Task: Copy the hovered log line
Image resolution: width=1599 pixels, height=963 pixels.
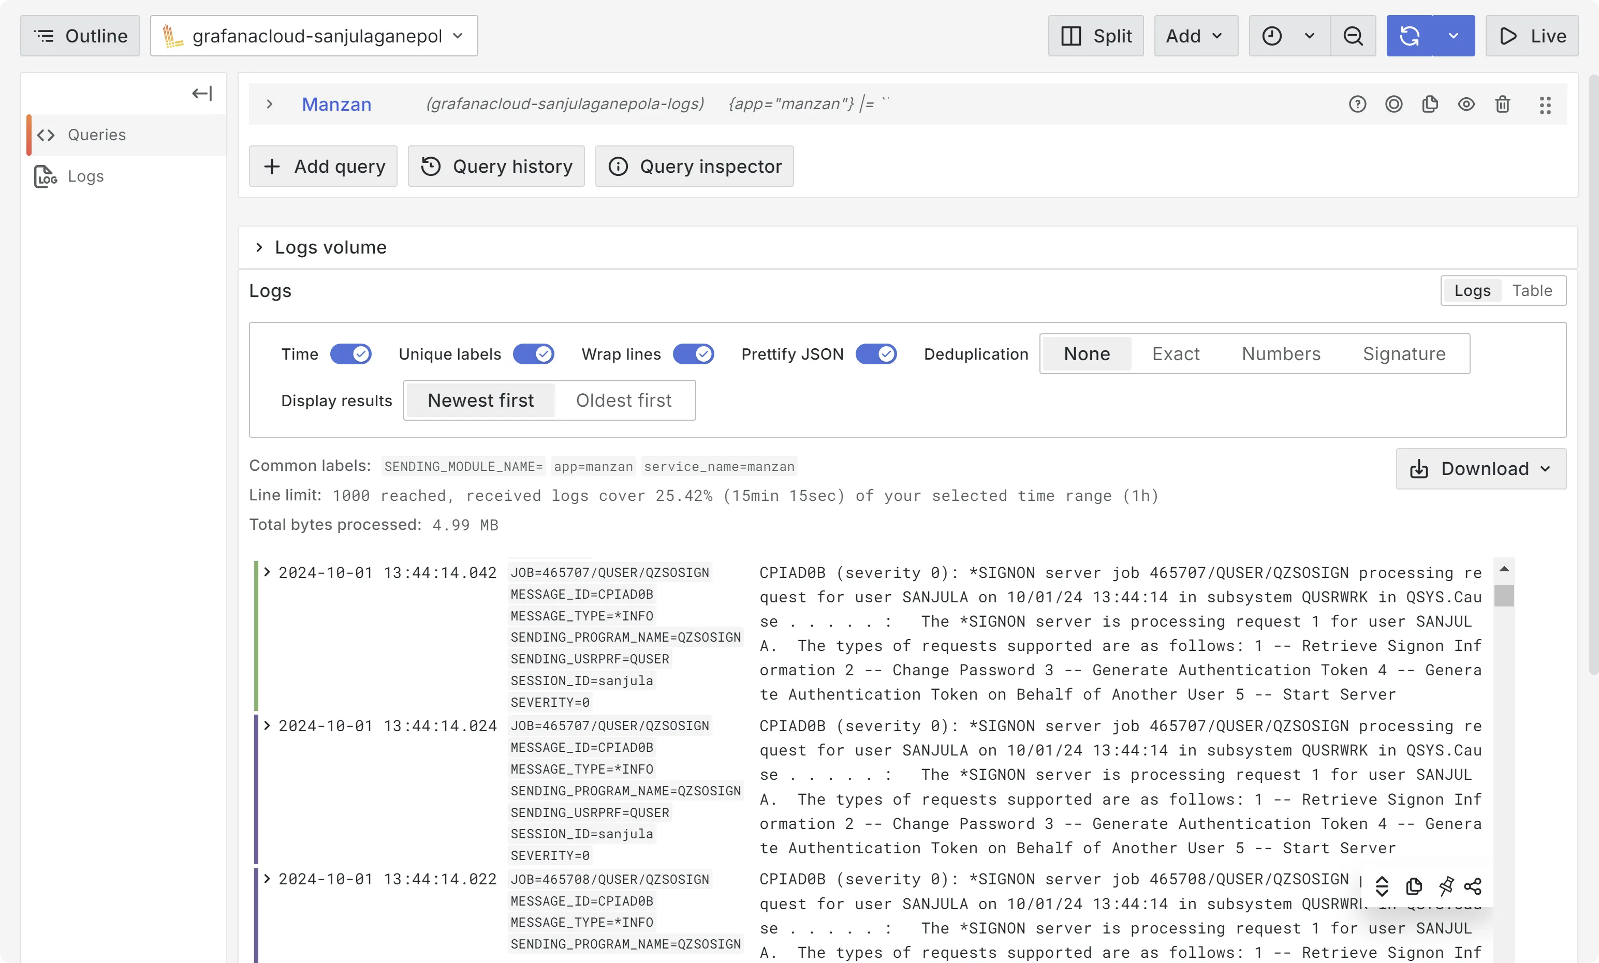Action: [x=1413, y=886]
